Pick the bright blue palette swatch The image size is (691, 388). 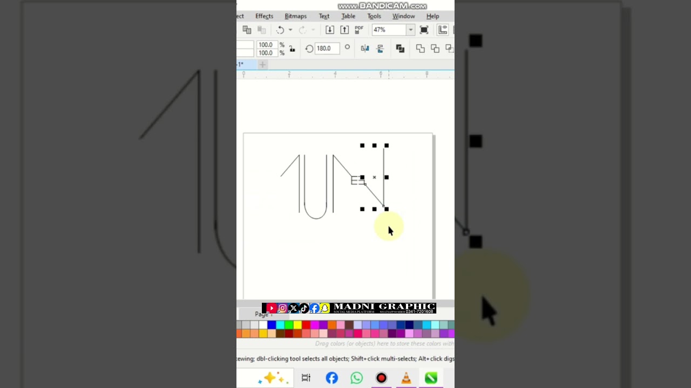[x=272, y=325]
